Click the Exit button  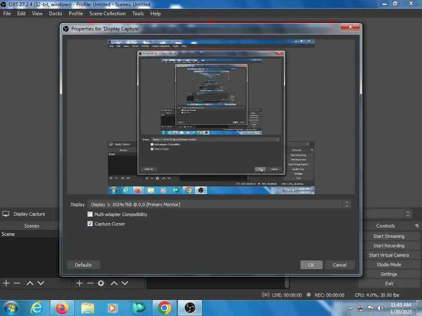(x=389, y=283)
